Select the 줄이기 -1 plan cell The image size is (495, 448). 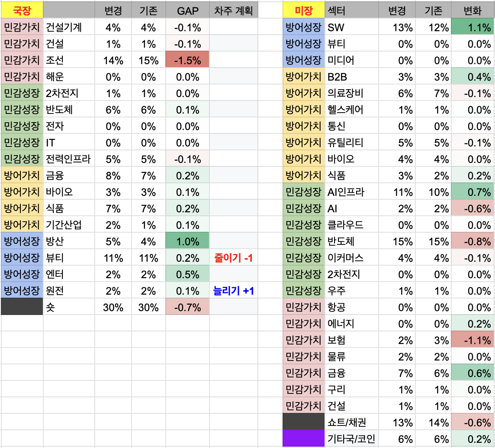234,258
